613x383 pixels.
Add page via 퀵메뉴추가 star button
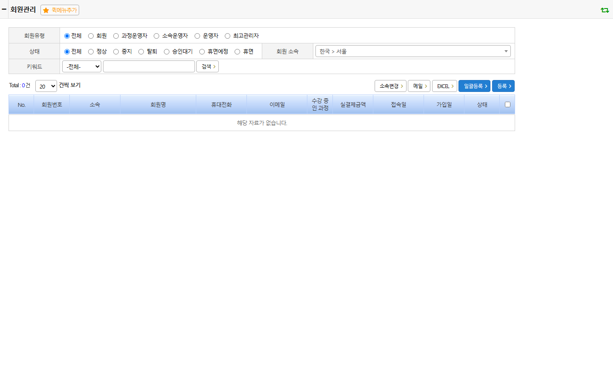click(60, 10)
